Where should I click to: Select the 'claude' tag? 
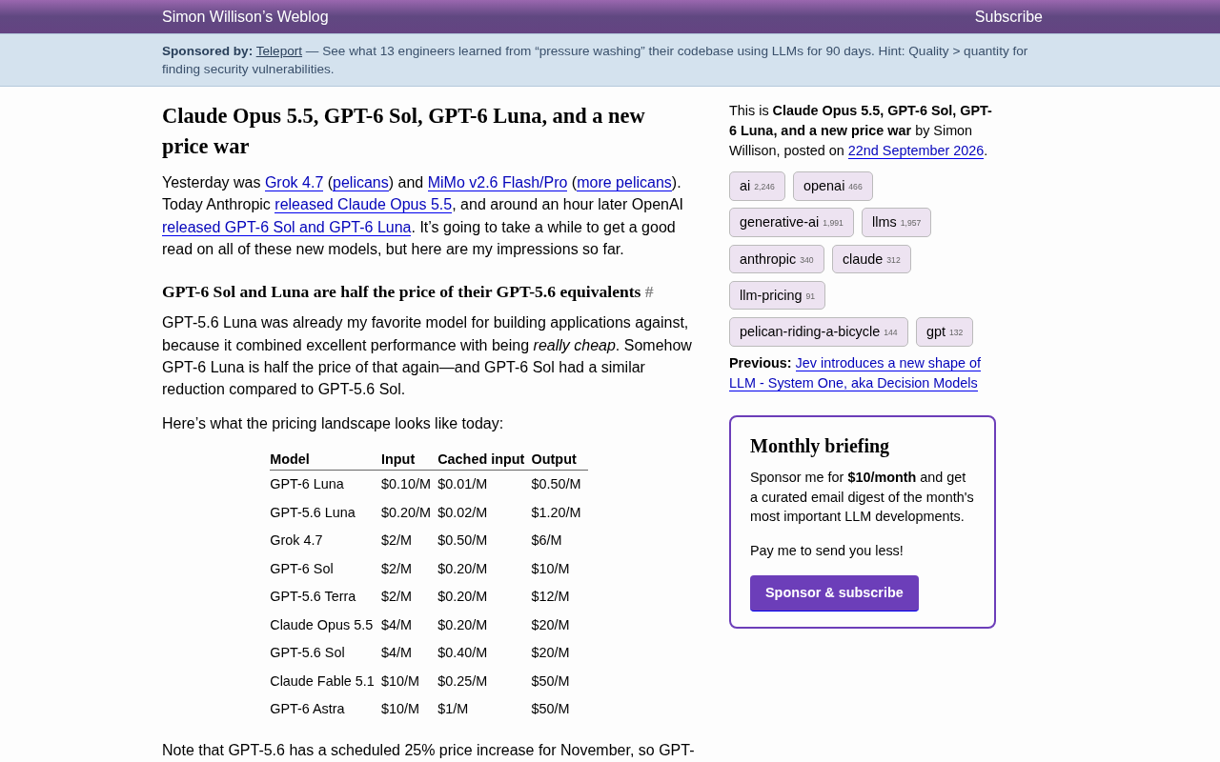pyautogui.click(x=871, y=259)
